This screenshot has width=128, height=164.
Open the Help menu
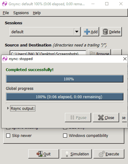pyautogui.click(x=37, y=13)
